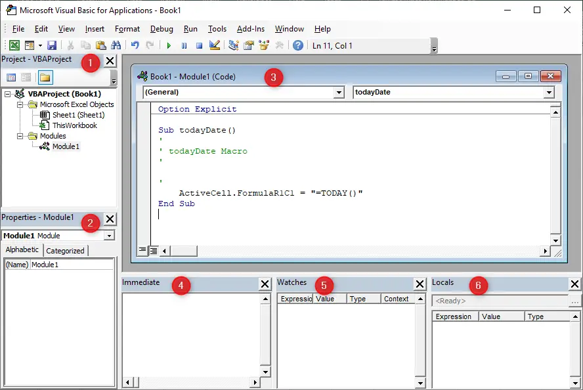583x390 pixels.
Task: Click View Object icon in Project panel
Action: [26, 77]
